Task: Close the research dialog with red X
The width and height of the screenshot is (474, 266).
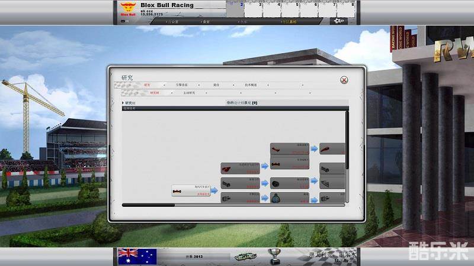Action: point(344,80)
